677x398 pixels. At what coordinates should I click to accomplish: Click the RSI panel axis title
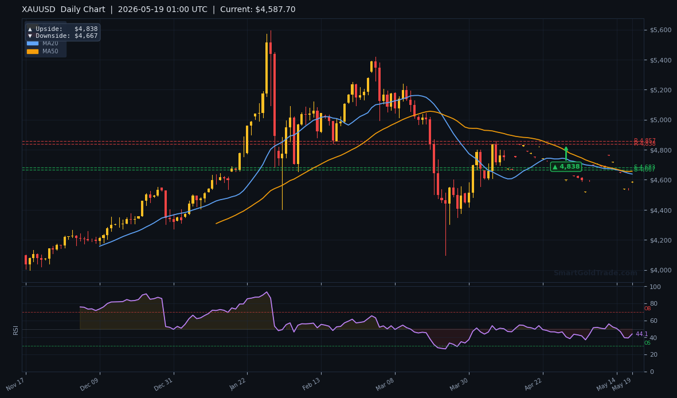[x=15, y=330]
